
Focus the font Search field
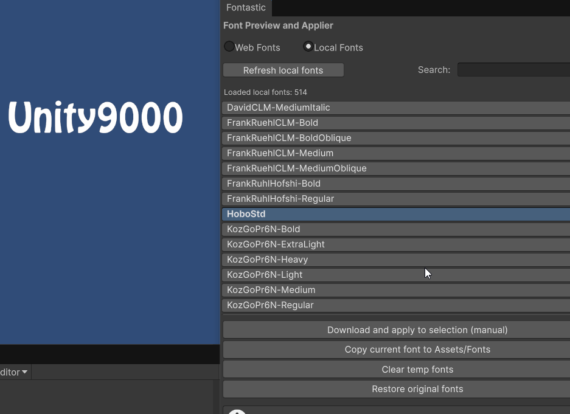coord(513,70)
